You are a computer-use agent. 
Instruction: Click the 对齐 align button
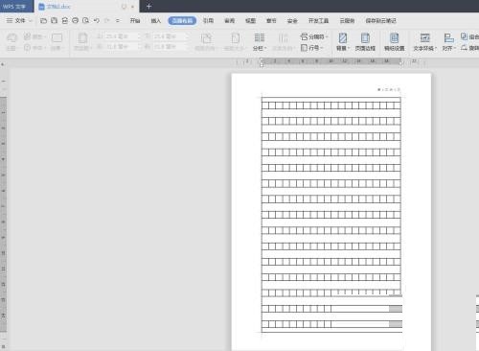448,41
